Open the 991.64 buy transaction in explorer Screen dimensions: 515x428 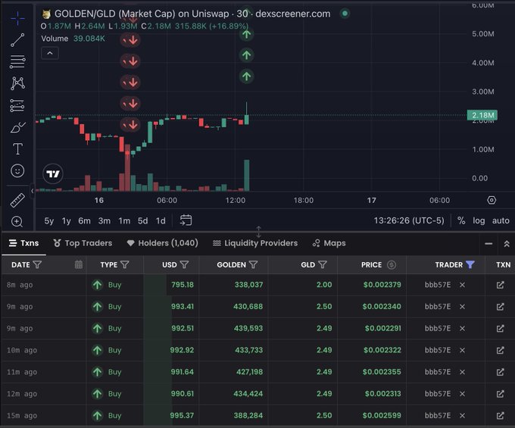[500, 372]
